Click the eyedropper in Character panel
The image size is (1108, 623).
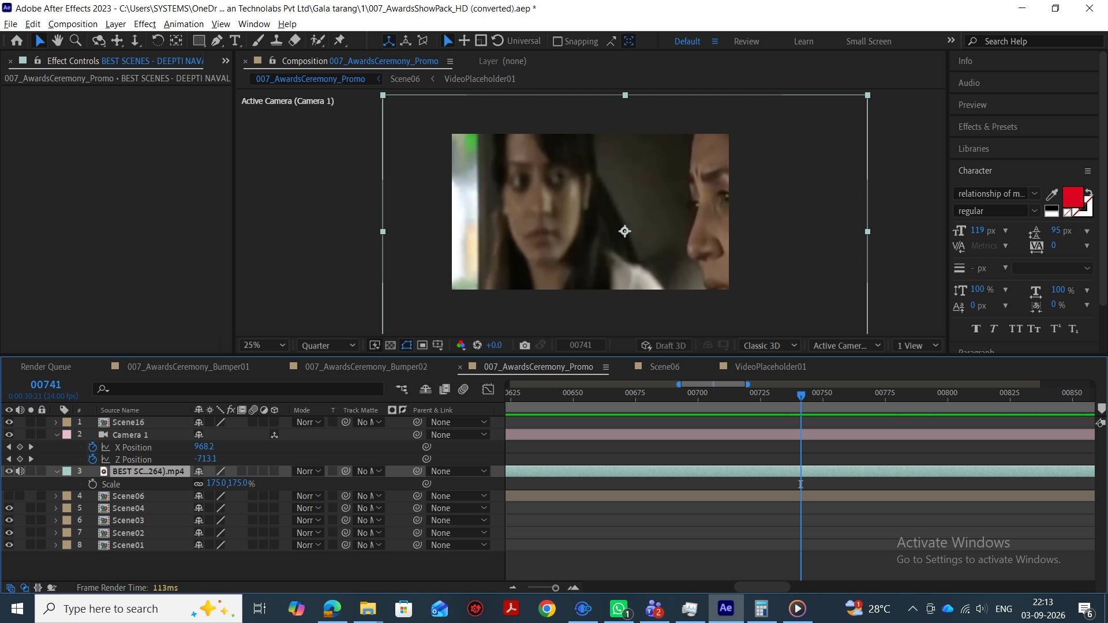[1052, 194]
